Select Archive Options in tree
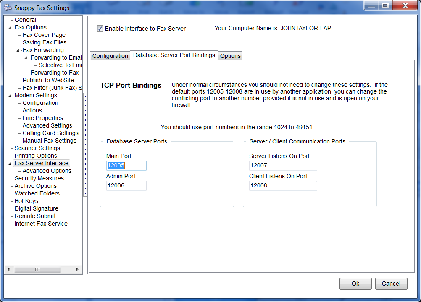Screen dimensions: 421x302 pos(35,186)
